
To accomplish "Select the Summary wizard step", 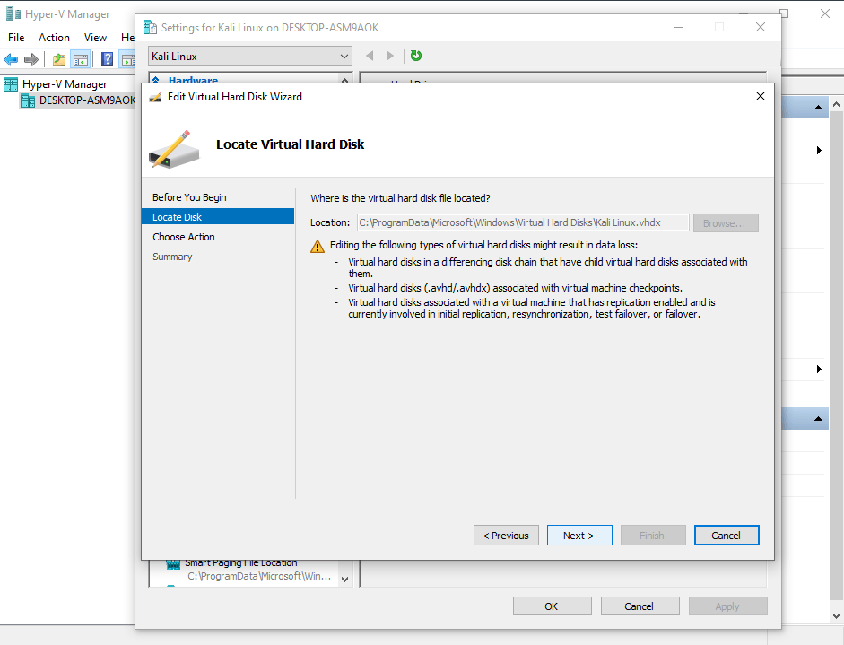I will (172, 257).
